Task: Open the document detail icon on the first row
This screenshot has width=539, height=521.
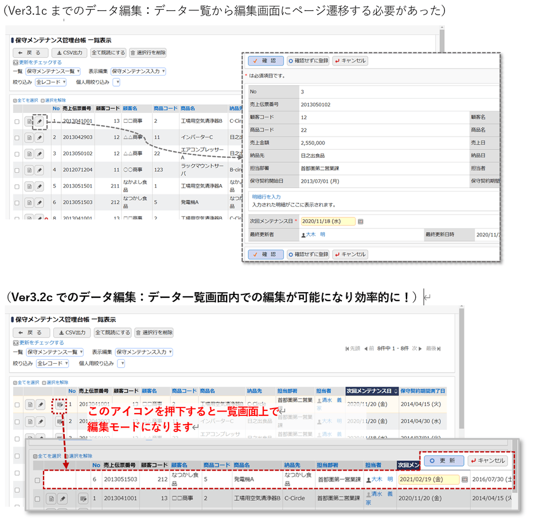Action: tap(29, 120)
